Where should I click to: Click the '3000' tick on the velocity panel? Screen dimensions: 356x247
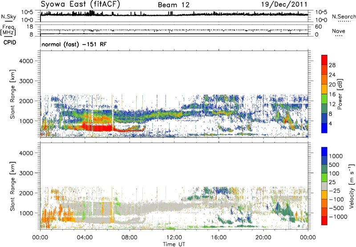pyautogui.click(x=26, y=173)
